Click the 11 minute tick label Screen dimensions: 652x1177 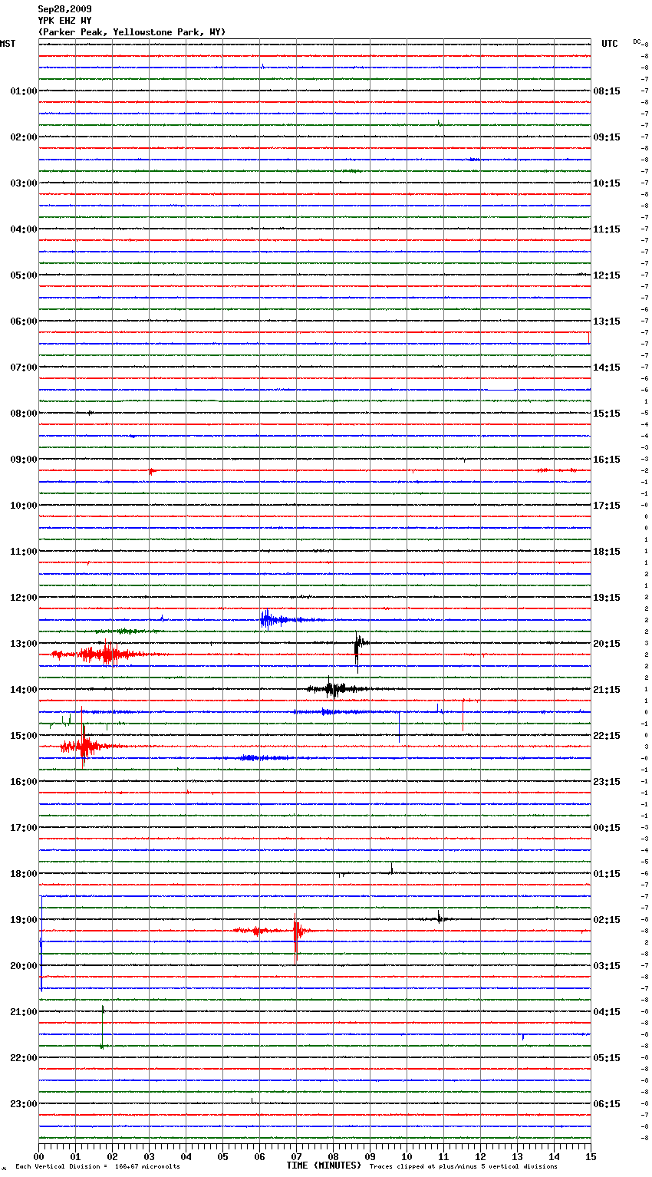pos(443,1156)
